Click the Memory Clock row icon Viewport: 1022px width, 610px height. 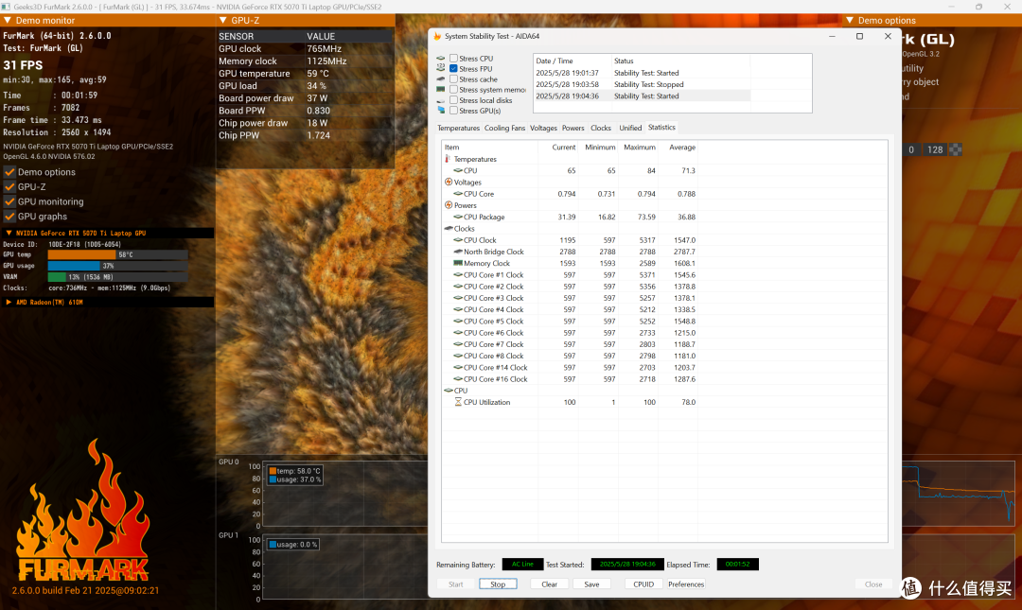pyautogui.click(x=458, y=263)
